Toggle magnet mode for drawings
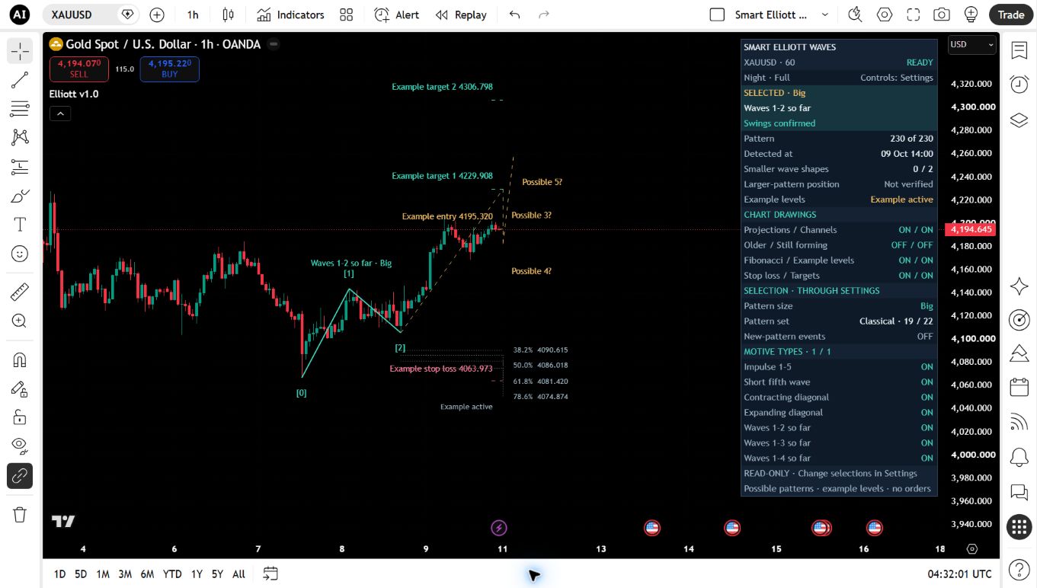Screen dimensions: 1037x588 pyautogui.click(x=20, y=360)
